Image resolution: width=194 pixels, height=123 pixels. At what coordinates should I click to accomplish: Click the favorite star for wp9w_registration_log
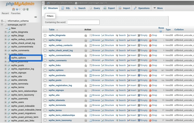(x=86, y=85)
